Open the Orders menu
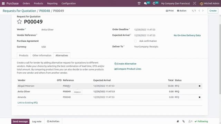The image size is (221, 124). [x=26, y=3]
